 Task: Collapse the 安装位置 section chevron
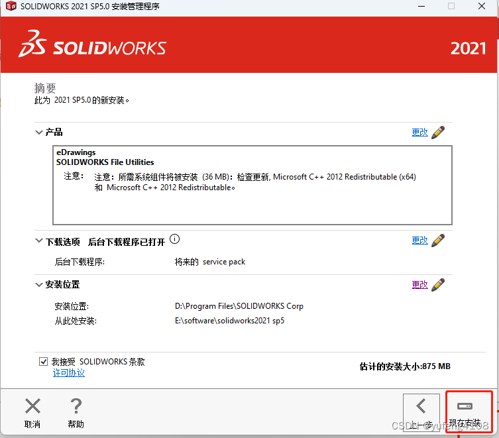click(38, 285)
